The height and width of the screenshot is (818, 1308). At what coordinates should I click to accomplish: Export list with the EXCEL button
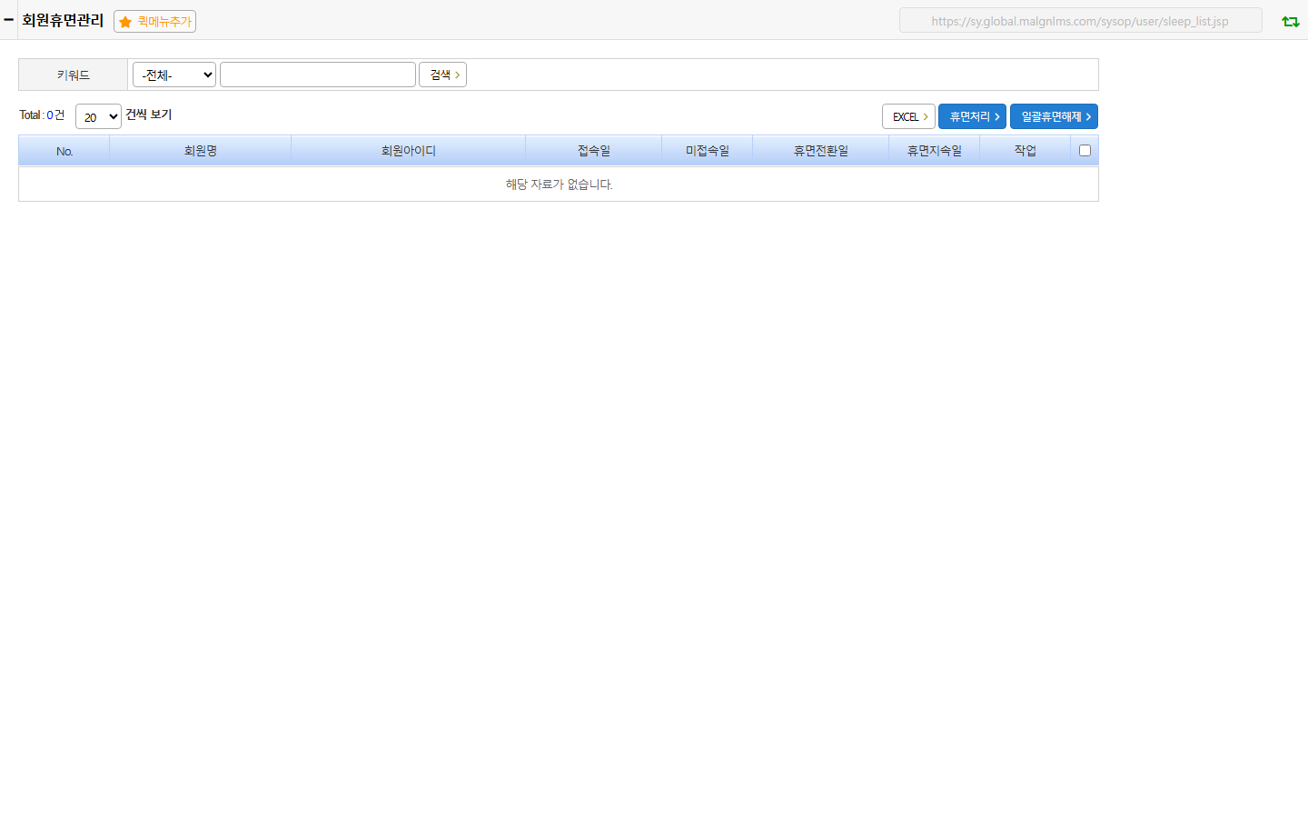click(x=908, y=116)
